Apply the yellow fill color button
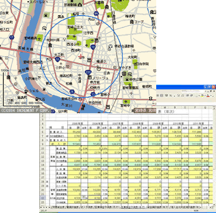 pos(203,95)
